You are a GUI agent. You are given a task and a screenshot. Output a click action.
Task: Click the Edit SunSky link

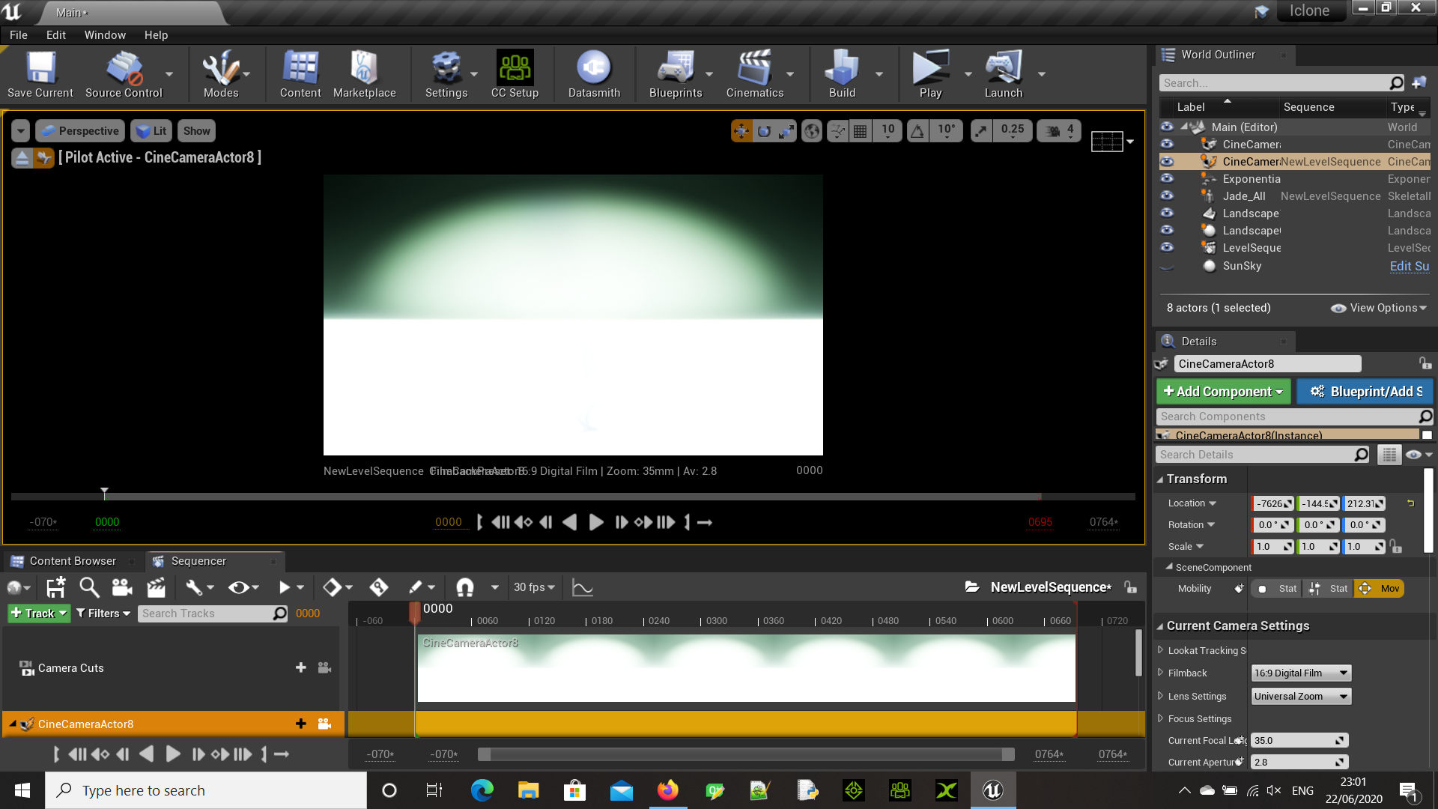pyautogui.click(x=1410, y=266)
